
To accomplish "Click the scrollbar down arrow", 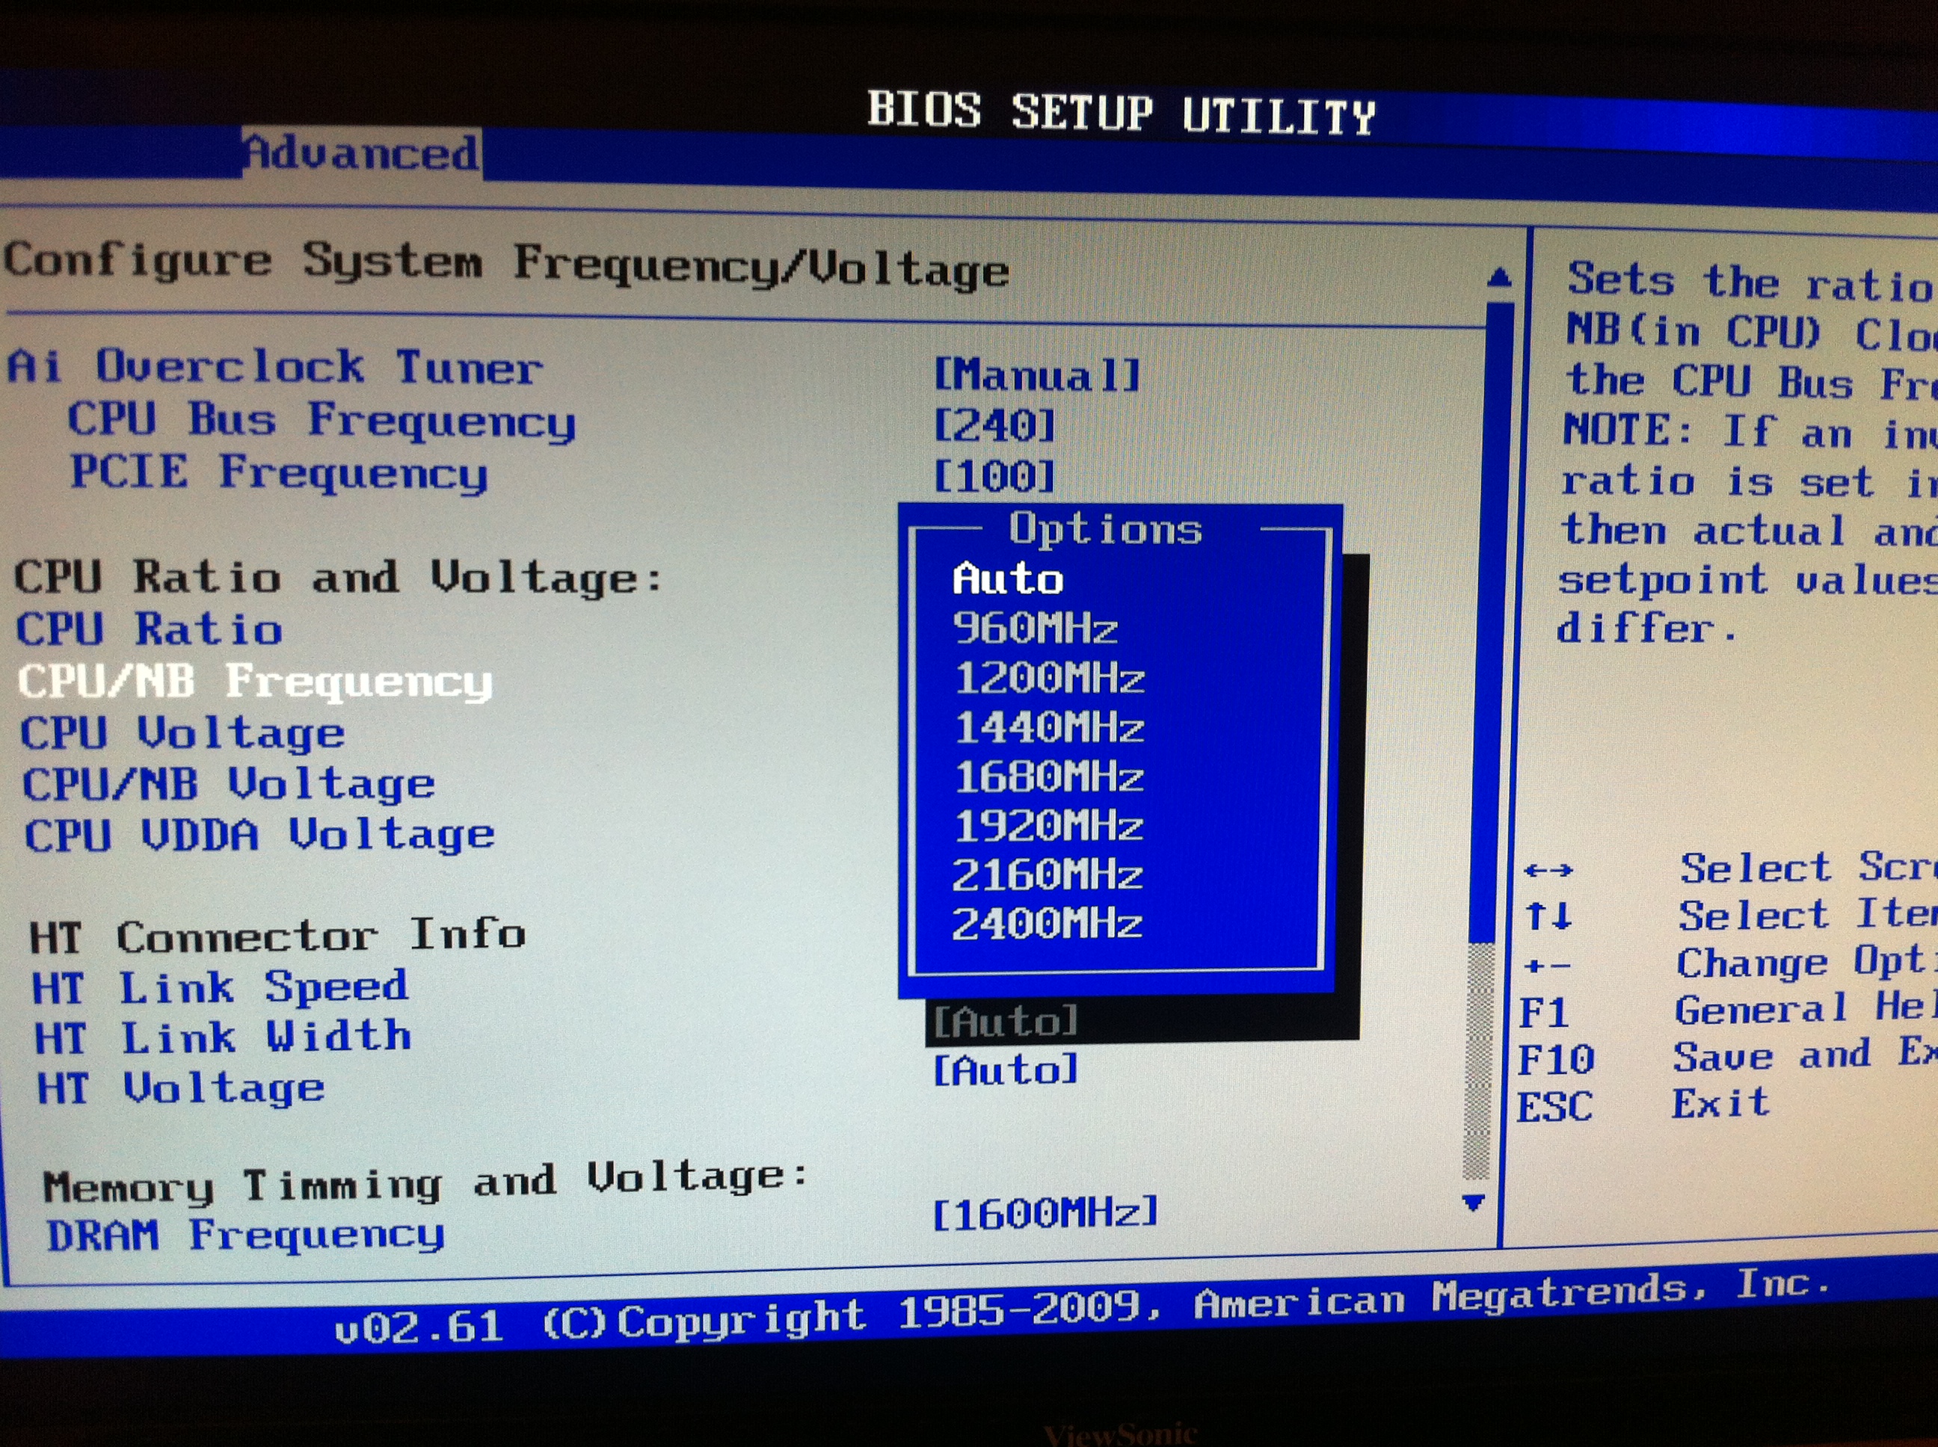I will (x=1474, y=1203).
